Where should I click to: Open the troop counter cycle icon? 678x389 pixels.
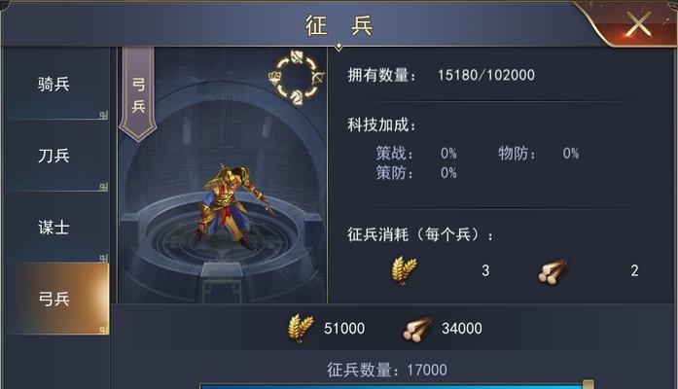pyautogui.click(x=296, y=78)
